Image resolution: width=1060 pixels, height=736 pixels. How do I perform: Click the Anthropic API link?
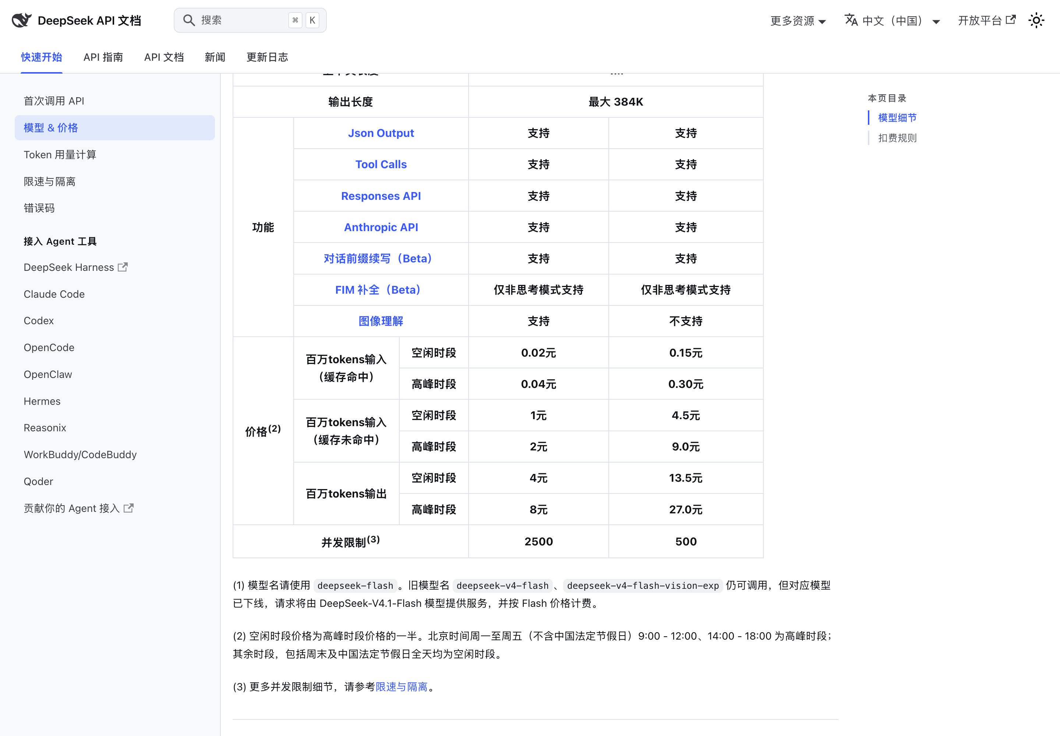(381, 227)
